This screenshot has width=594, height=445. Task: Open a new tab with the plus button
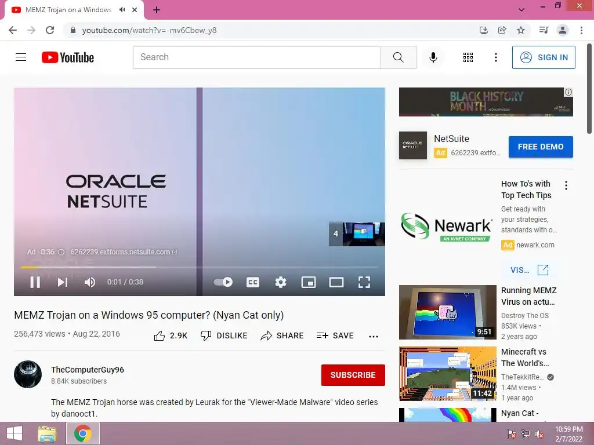157,10
